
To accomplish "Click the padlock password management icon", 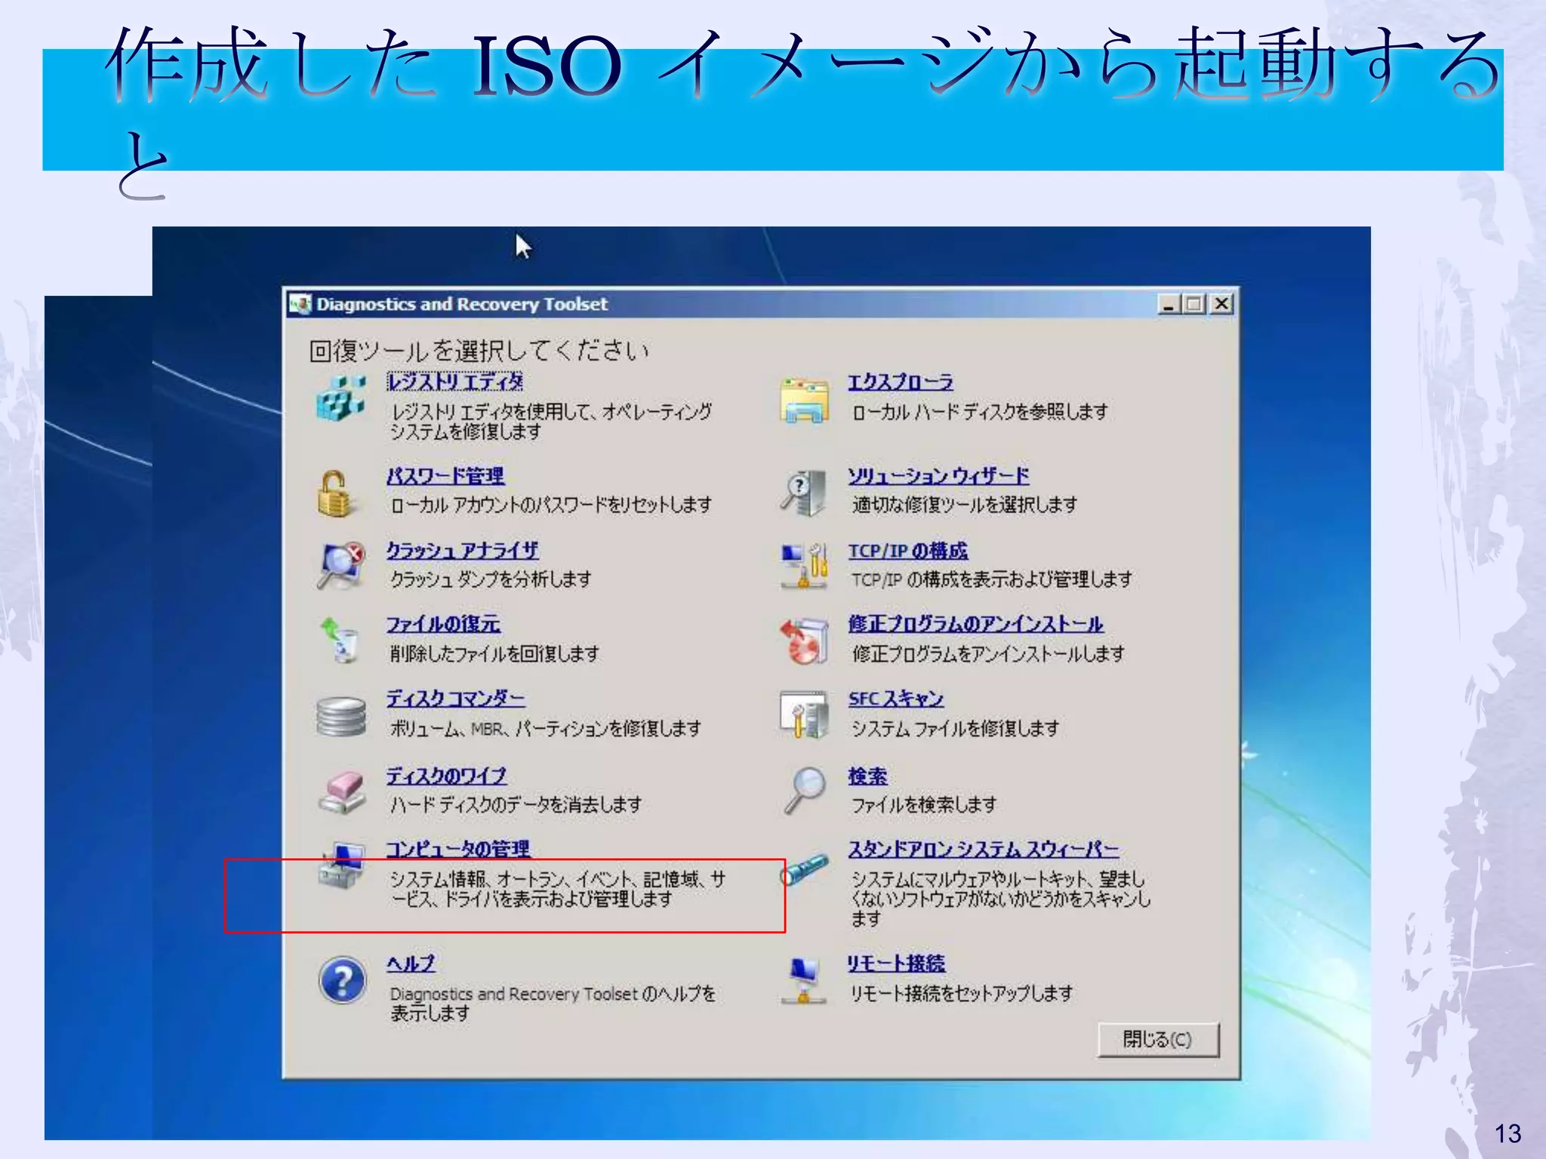I will [334, 493].
